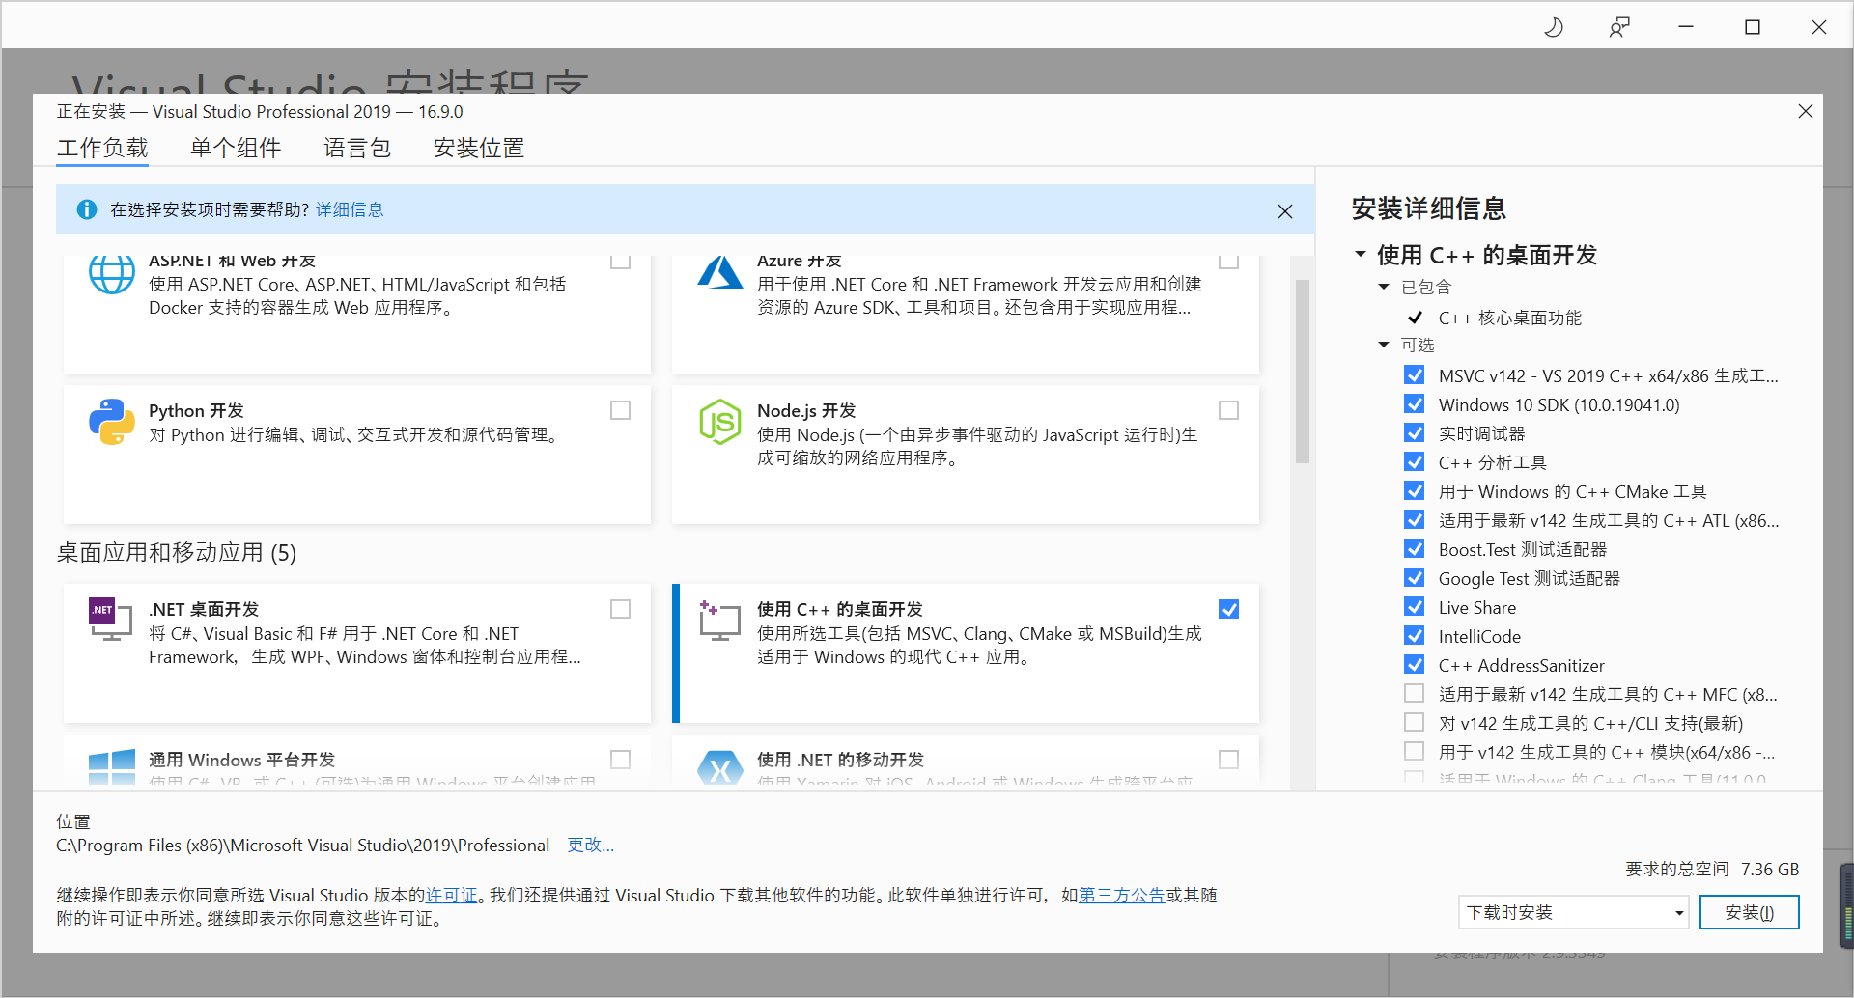
Task: Open the 下载时安装 dropdown
Action: (1573, 912)
